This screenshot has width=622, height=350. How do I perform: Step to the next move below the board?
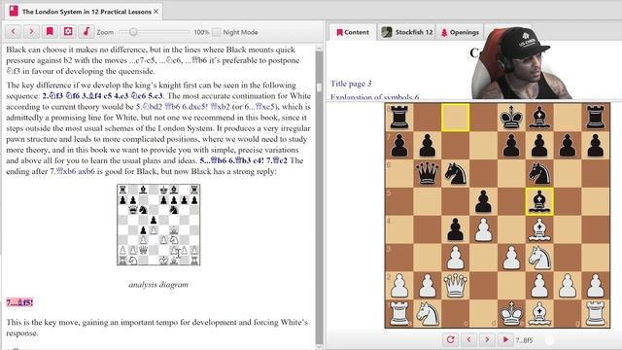(x=487, y=339)
